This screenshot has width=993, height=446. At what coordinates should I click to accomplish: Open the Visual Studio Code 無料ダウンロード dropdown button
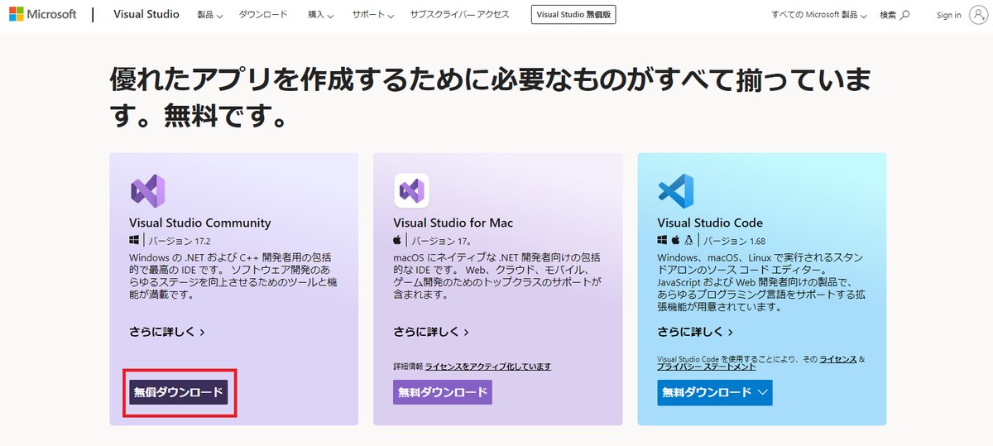[x=715, y=392]
